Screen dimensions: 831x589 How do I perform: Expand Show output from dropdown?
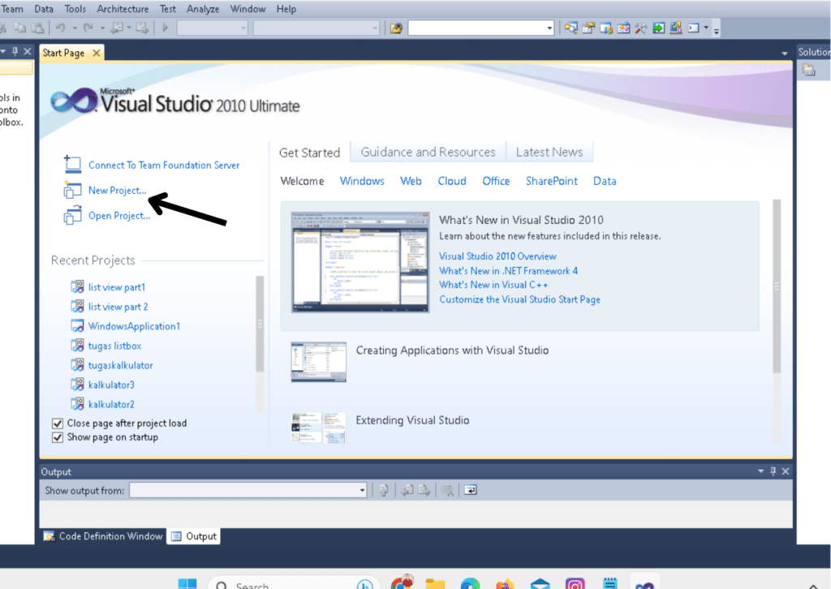point(362,491)
